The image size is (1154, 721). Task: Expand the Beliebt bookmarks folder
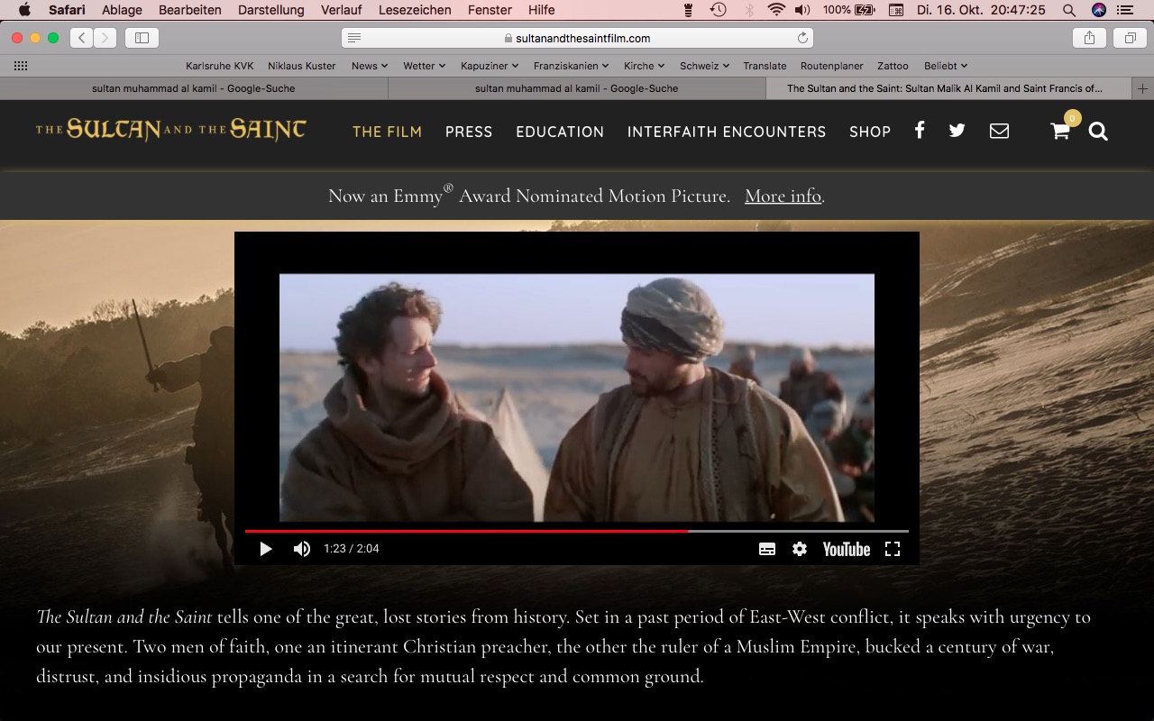tap(946, 66)
